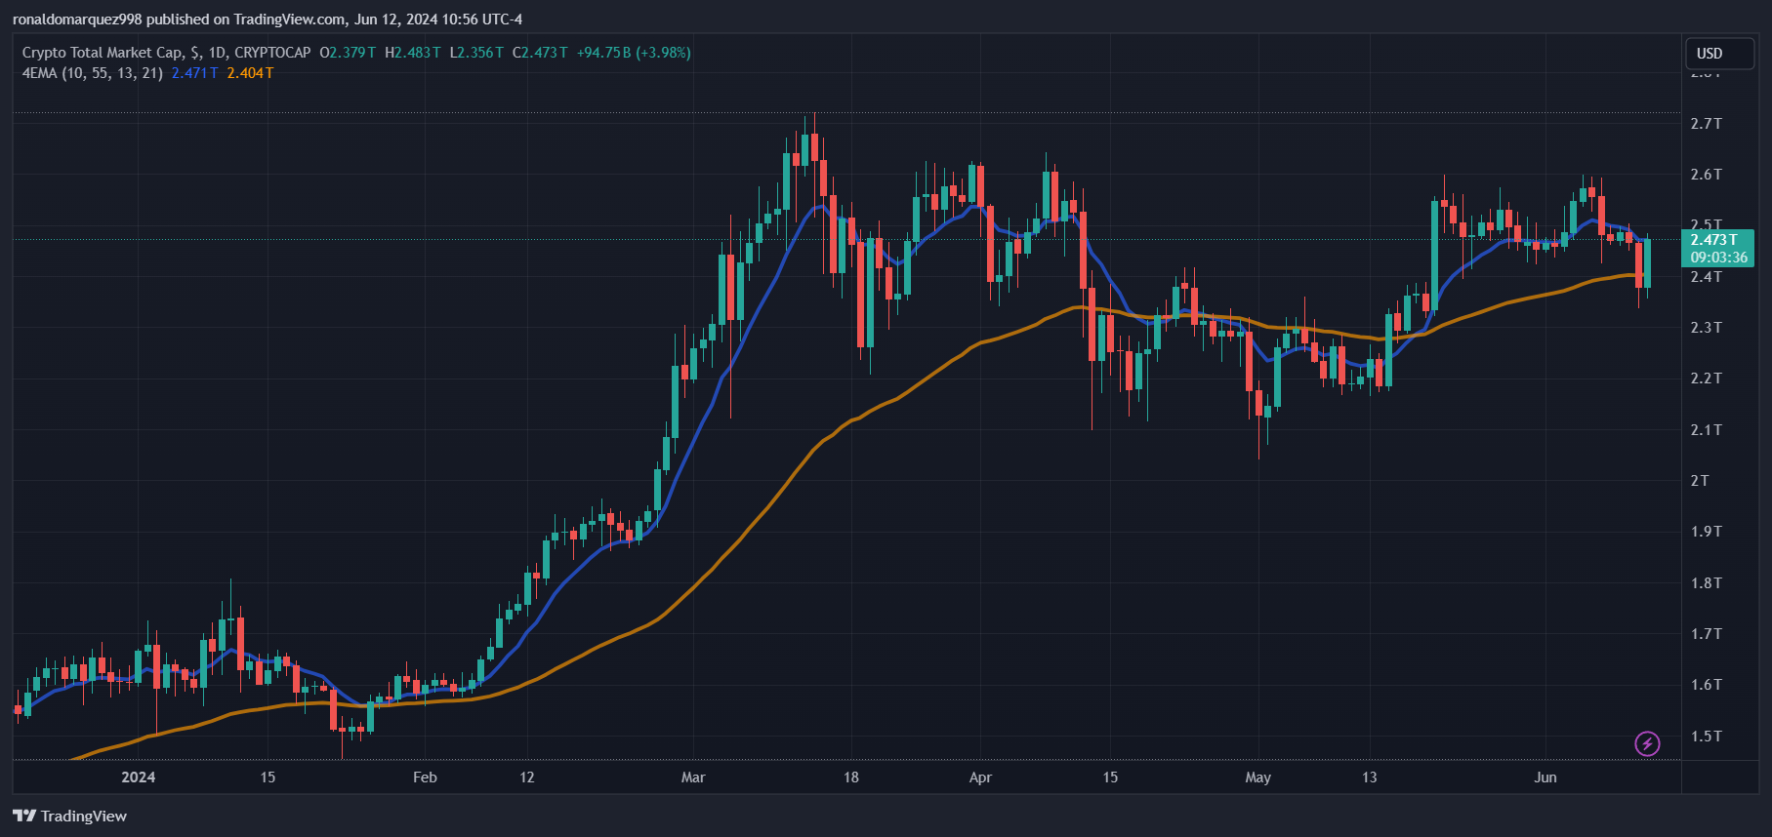Click the Mar label on time axis
Screen dimensions: 1772x837
click(693, 777)
